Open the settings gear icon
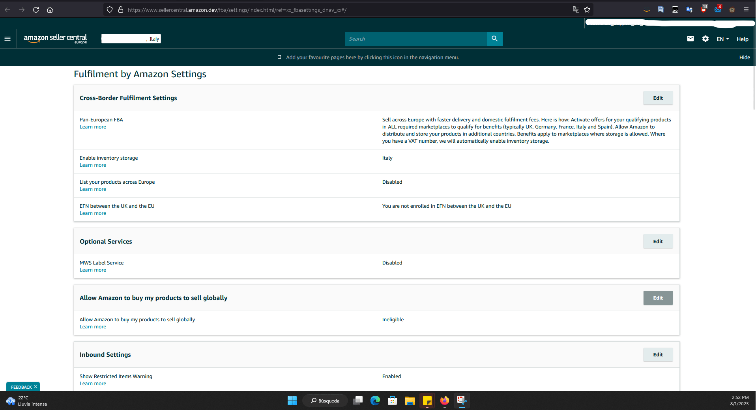The image size is (756, 410). [x=705, y=39]
